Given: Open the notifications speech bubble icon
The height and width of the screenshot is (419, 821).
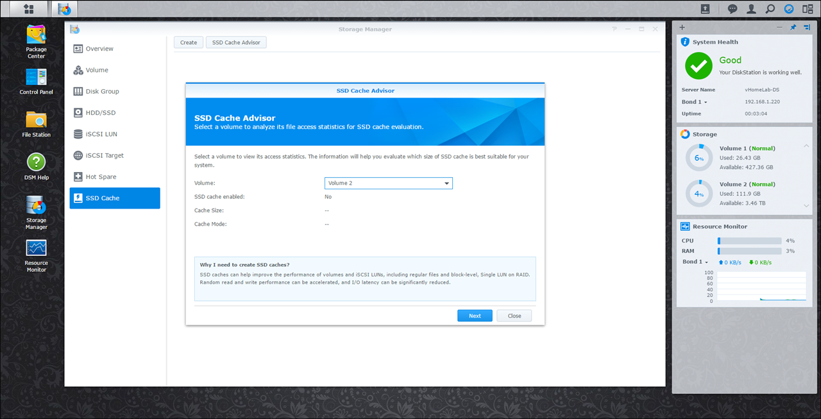Looking at the screenshot, I should [732, 9].
